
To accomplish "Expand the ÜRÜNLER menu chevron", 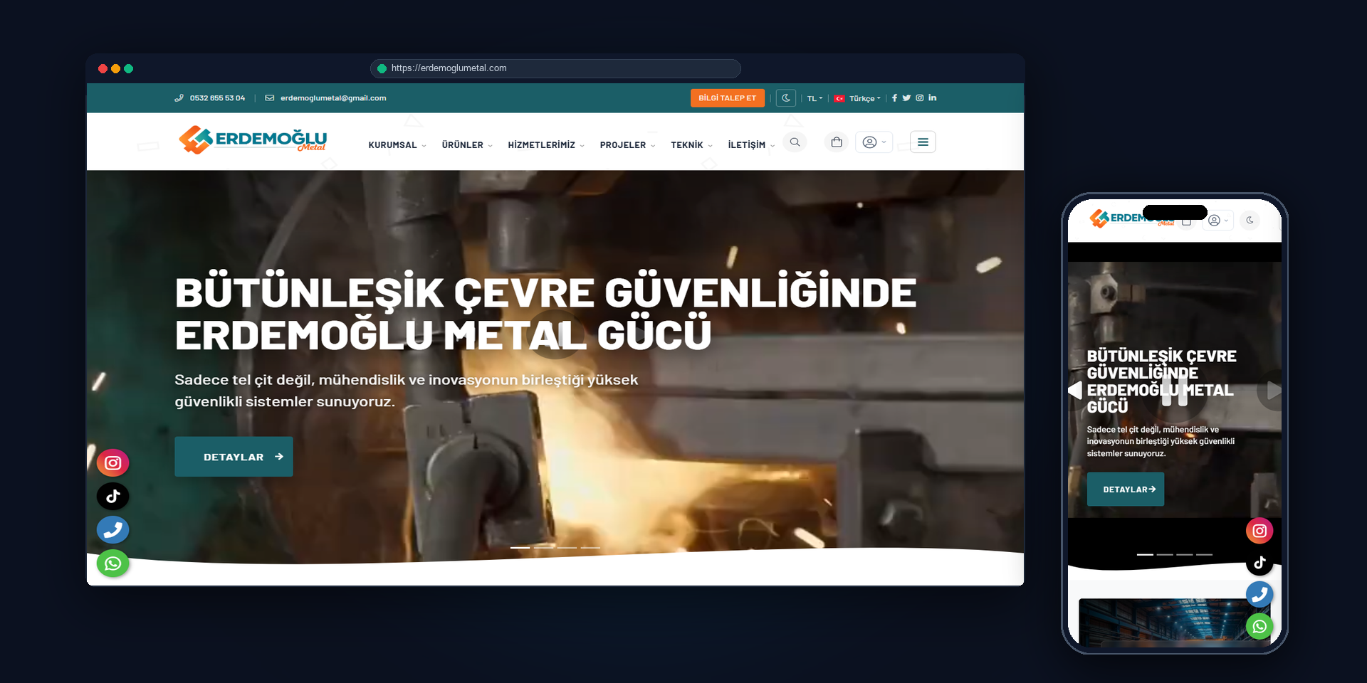I will [x=491, y=146].
